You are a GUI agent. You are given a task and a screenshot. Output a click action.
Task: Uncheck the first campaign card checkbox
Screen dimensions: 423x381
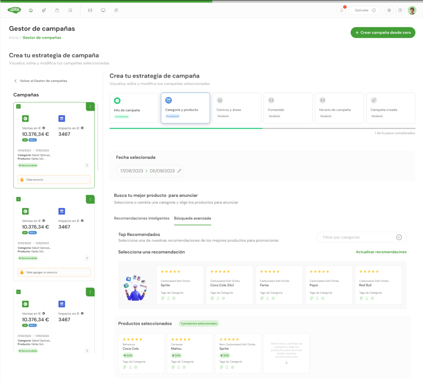tap(19, 107)
